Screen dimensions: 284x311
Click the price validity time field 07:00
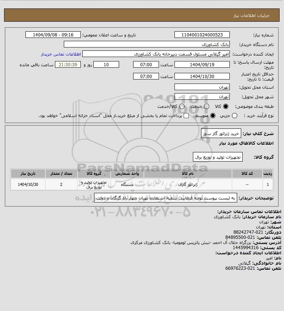146,76
